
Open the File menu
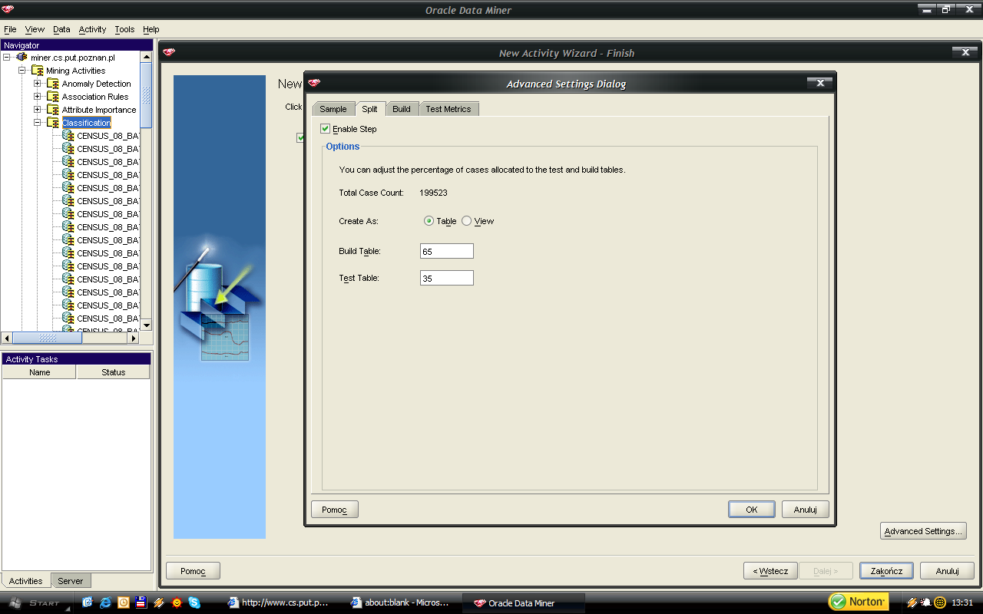click(10, 29)
